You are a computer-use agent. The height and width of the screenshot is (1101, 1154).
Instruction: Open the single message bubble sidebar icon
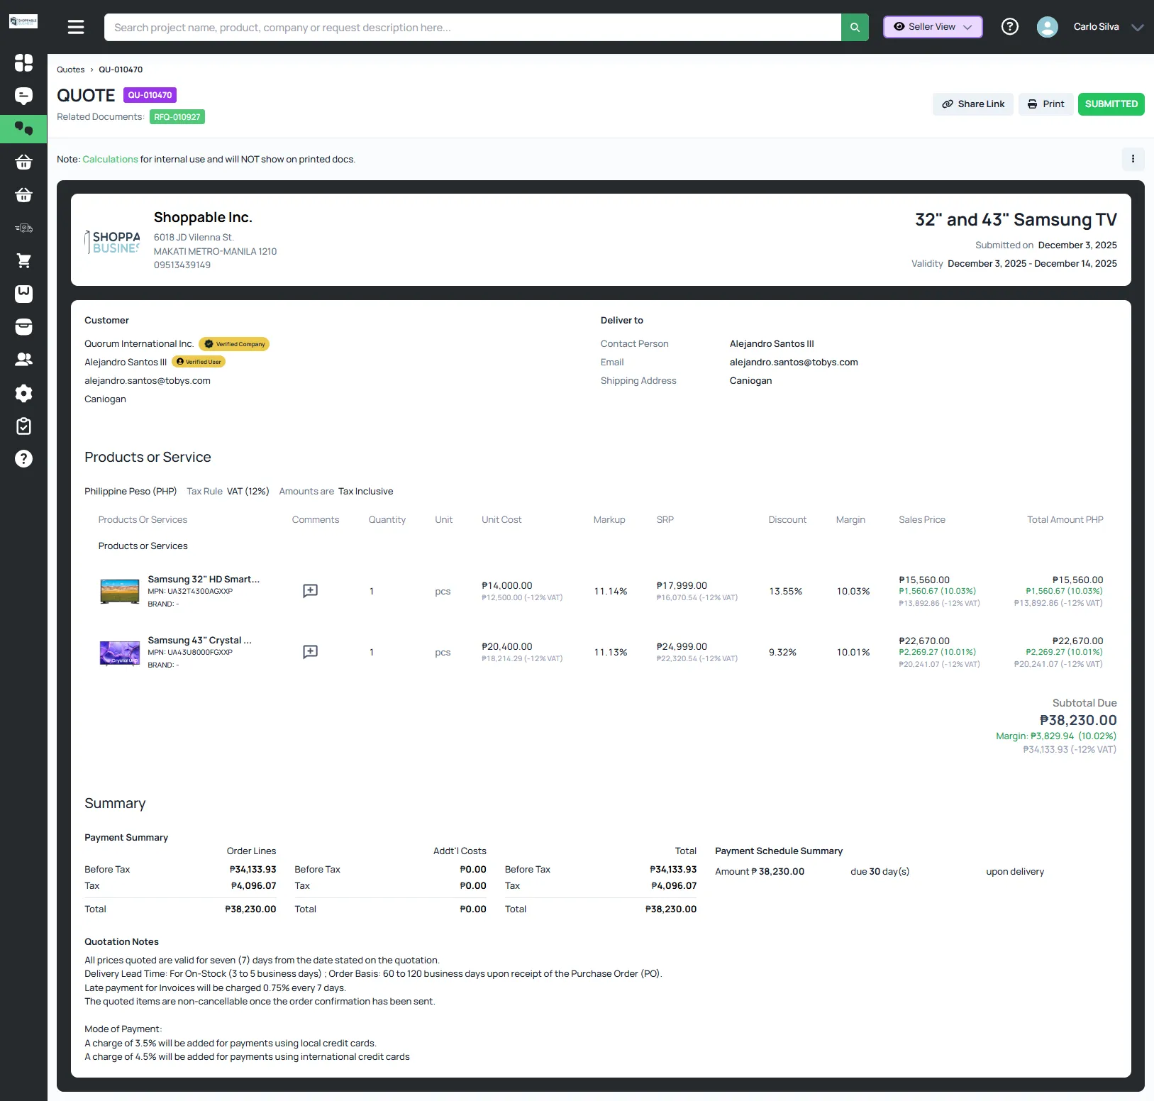[23, 96]
